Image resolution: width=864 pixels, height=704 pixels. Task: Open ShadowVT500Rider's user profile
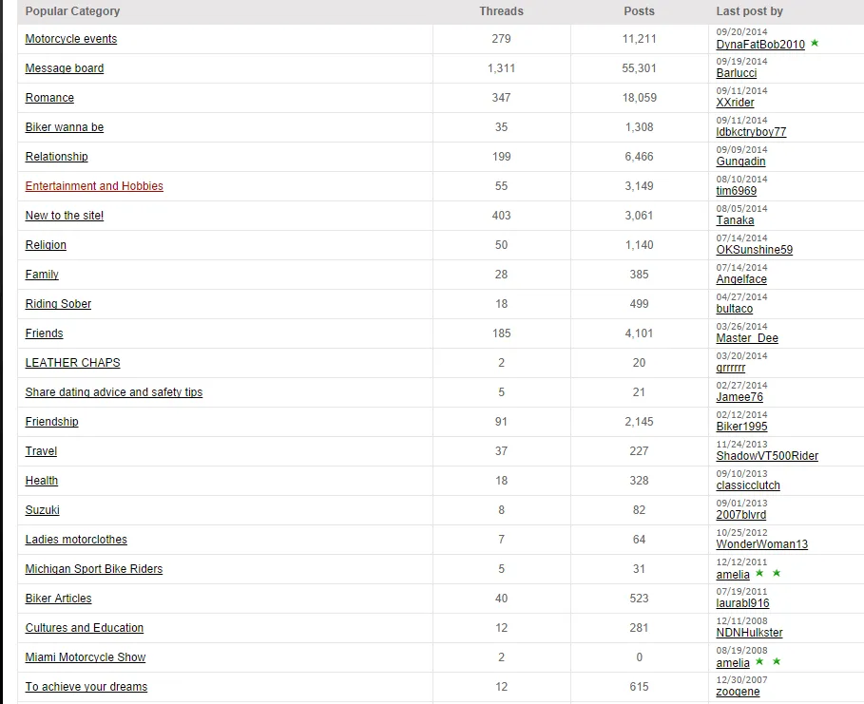click(x=767, y=456)
